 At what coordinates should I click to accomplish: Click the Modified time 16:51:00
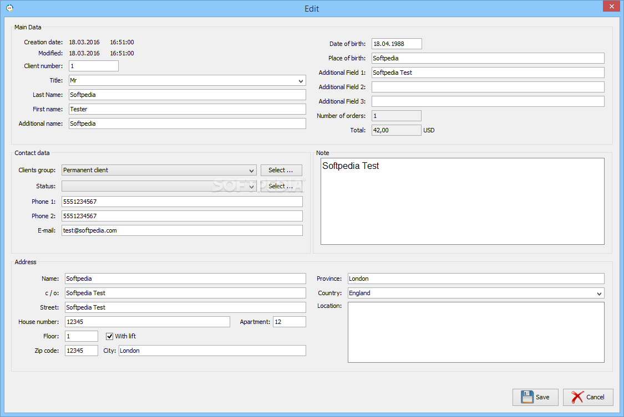point(122,53)
